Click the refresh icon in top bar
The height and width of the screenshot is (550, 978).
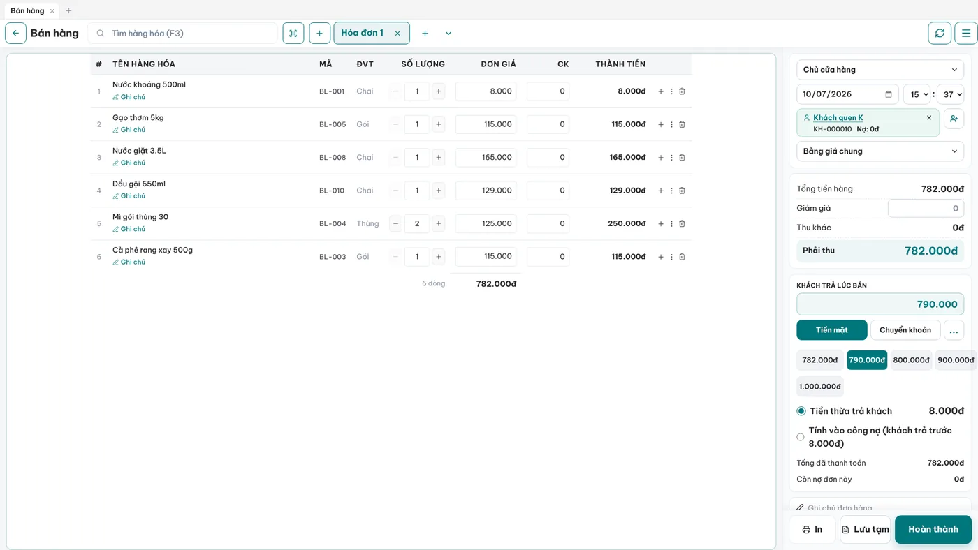pyautogui.click(x=940, y=33)
